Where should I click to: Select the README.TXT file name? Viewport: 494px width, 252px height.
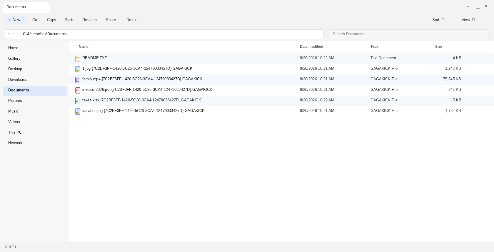click(95, 58)
